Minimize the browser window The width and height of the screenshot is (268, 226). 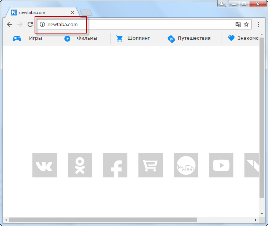click(234, 4)
